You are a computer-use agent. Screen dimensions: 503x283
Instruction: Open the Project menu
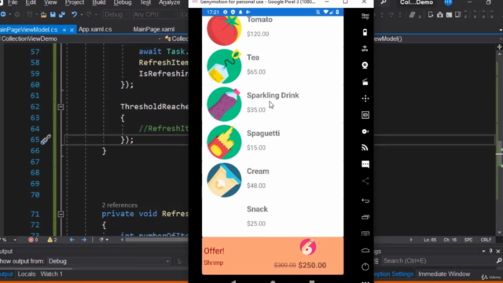point(75,2)
